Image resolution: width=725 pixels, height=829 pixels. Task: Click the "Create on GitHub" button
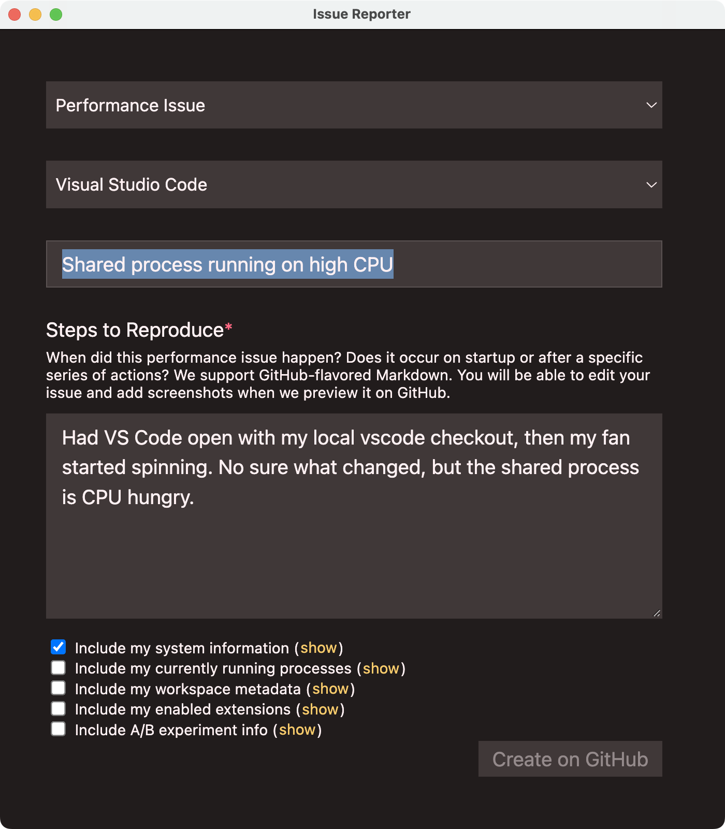click(x=570, y=759)
